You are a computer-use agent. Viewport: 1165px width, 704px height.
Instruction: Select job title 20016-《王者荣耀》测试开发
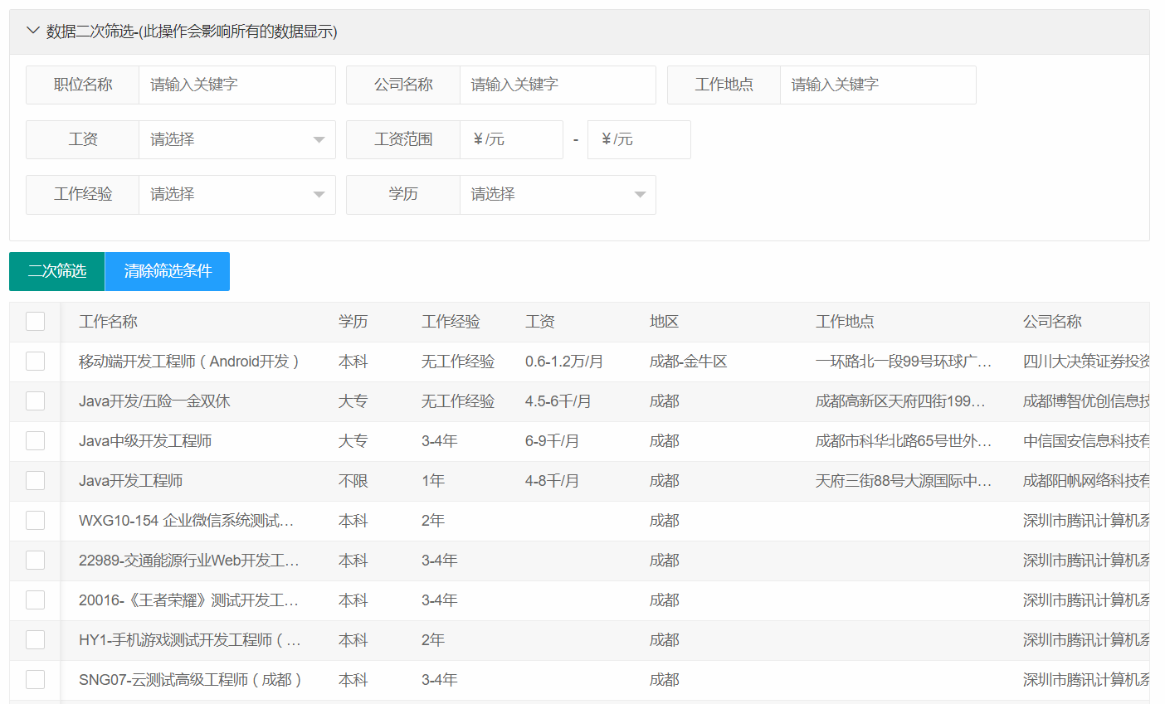click(x=189, y=600)
